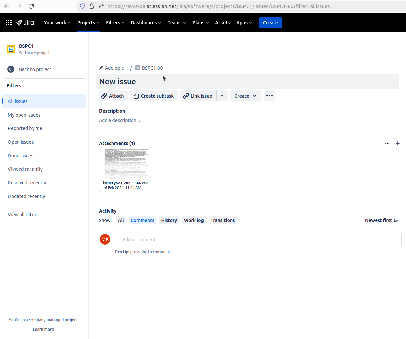Open the Assets menu item

tap(222, 23)
